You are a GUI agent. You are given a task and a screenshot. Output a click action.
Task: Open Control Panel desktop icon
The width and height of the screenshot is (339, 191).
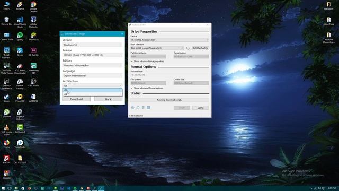point(6,37)
